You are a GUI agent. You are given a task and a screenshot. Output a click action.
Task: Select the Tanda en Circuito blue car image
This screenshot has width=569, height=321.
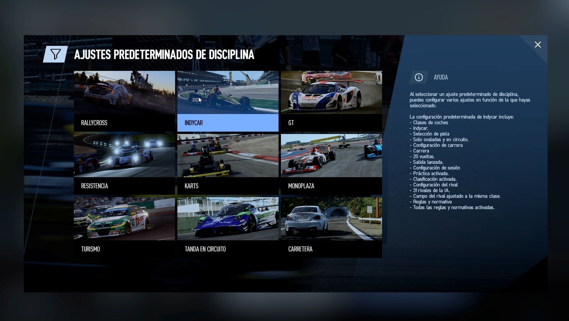[228, 219]
